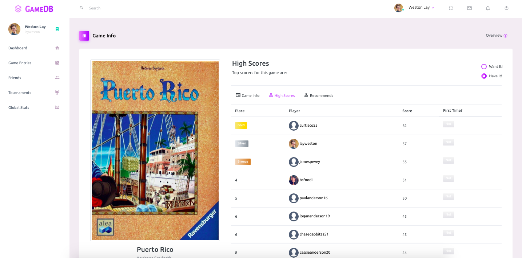Click the Puerto Rico box cover image
522x258 pixels.
[x=155, y=150]
